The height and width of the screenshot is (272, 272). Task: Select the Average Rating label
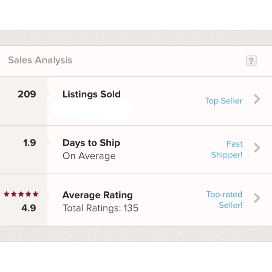pos(97,195)
